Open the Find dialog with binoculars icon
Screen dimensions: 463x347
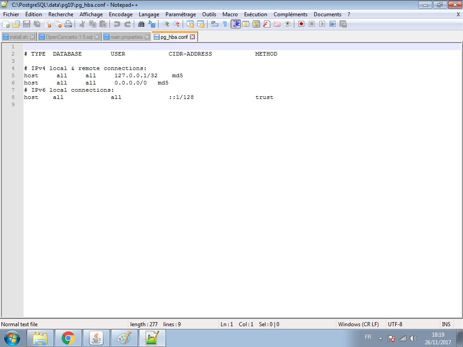[141, 24]
